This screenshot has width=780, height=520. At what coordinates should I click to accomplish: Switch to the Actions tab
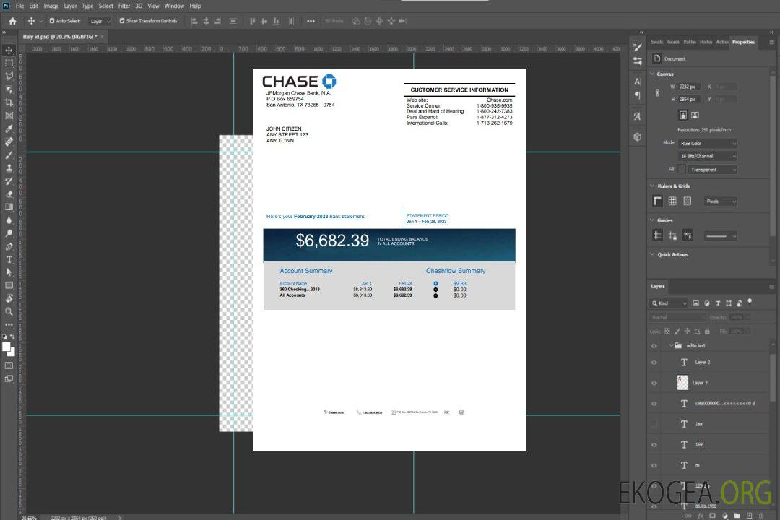(721, 43)
